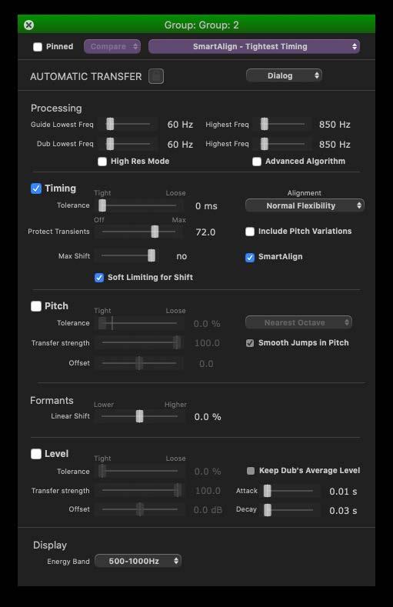Open the SmartAlign - Tightest Timing preset menu
The height and width of the screenshot is (607, 393).
point(254,46)
